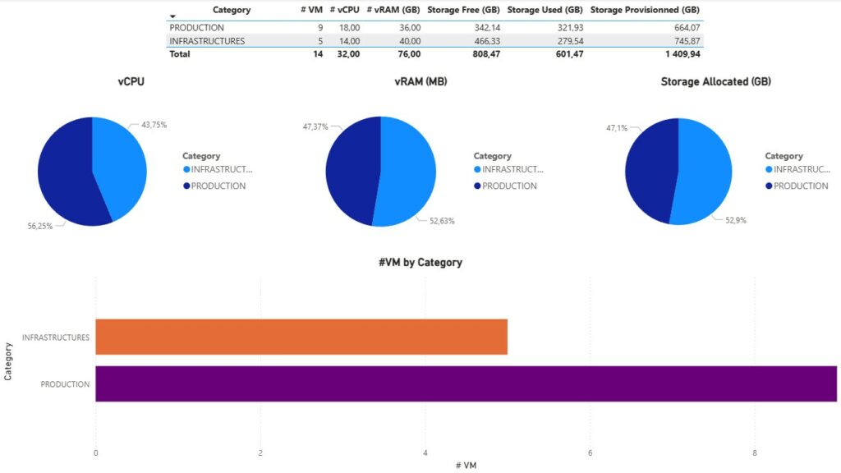
Task: Click INFRASTRUCTURES legend dot in vCPU chart
Action: [186, 170]
